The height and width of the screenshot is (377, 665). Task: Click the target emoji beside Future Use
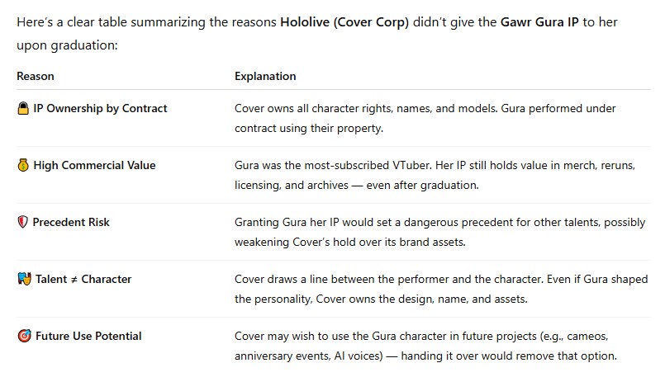click(24, 336)
